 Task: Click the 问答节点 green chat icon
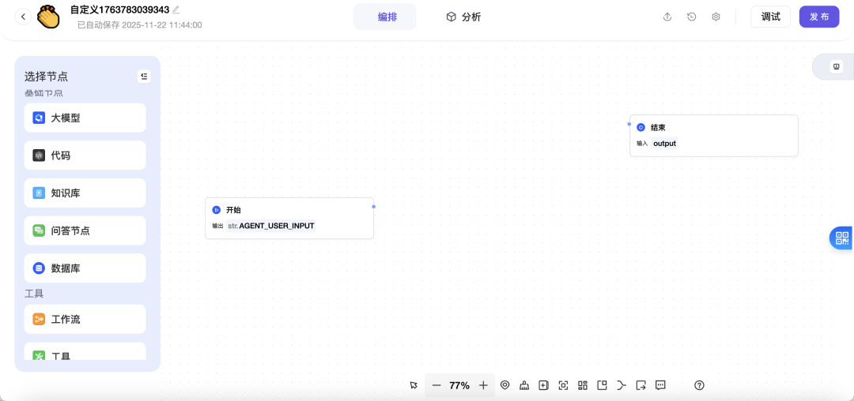(x=39, y=230)
